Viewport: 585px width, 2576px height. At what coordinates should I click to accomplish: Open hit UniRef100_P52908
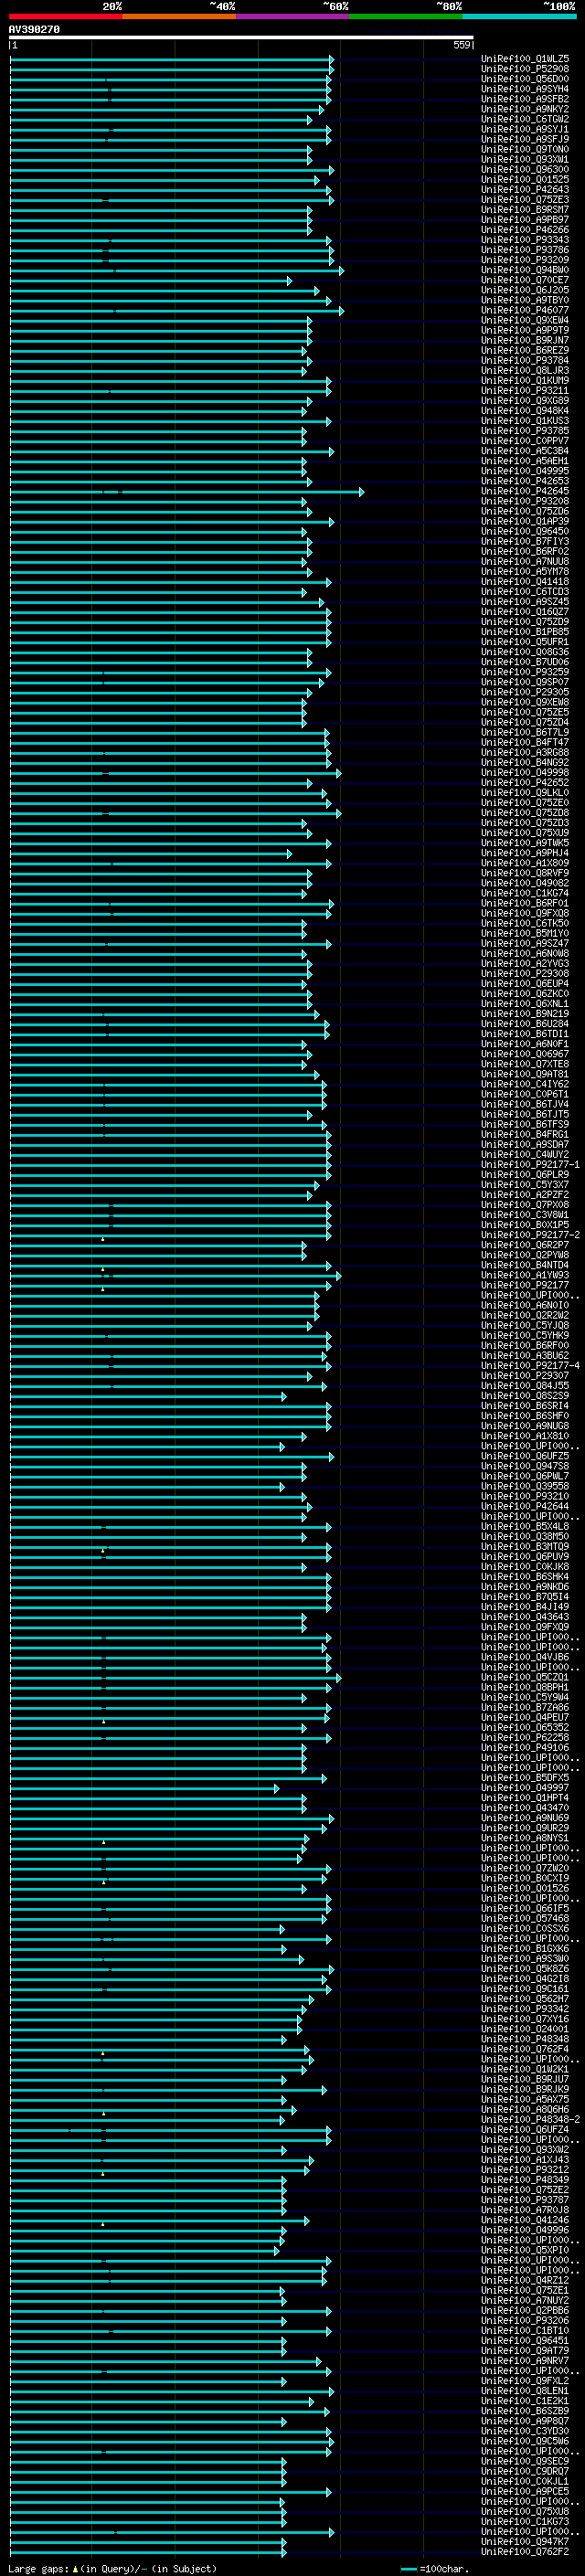(x=525, y=69)
